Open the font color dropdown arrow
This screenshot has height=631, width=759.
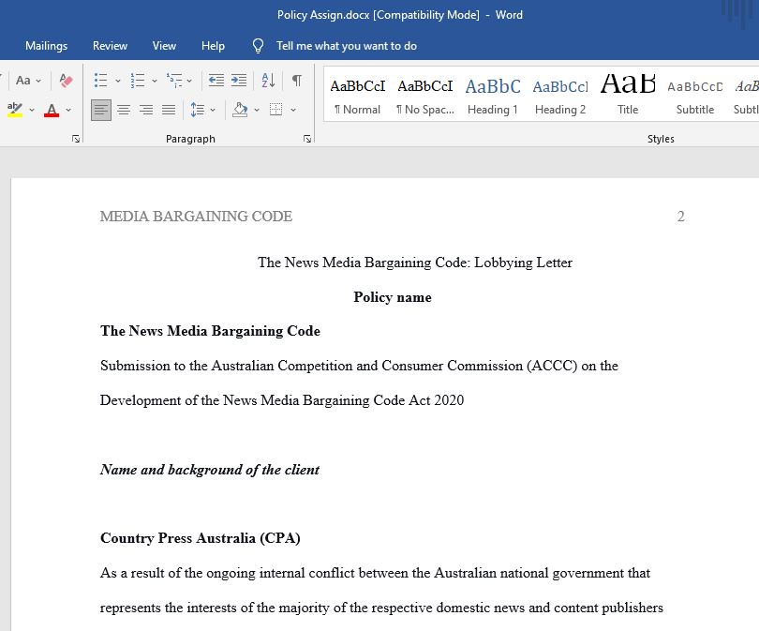(x=68, y=111)
